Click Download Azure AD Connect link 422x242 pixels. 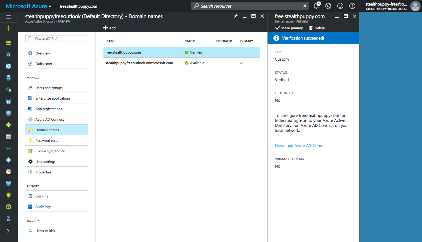301,146
